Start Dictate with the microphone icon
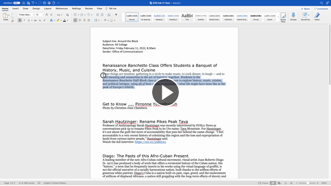The image size is (331, 186). pyautogui.click(x=293, y=16)
